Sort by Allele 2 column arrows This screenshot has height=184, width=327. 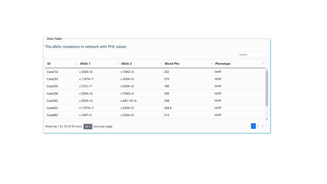pos(161,64)
